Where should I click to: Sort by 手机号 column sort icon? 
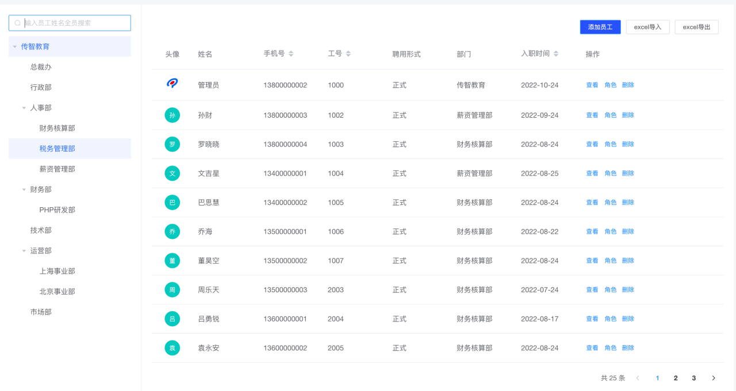click(x=291, y=53)
